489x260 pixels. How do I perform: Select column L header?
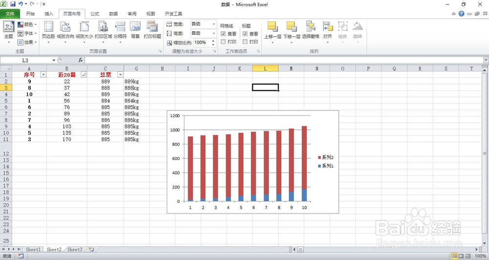[x=266, y=68]
